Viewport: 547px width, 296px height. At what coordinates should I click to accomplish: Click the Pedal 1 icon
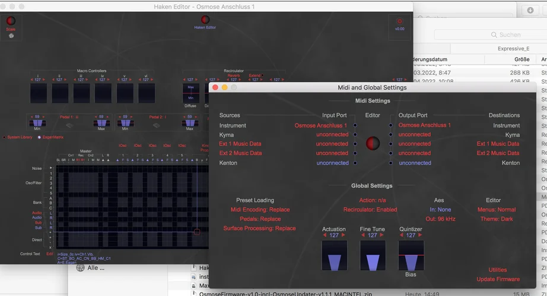coord(69,126)
